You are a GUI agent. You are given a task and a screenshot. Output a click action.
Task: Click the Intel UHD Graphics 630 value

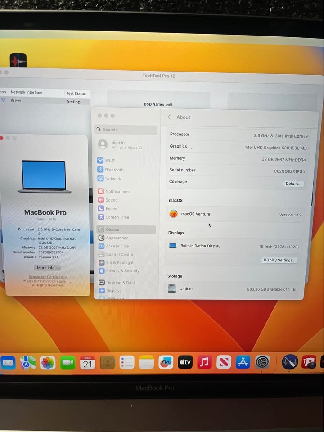pyautogui.click(x=275, y=148)
